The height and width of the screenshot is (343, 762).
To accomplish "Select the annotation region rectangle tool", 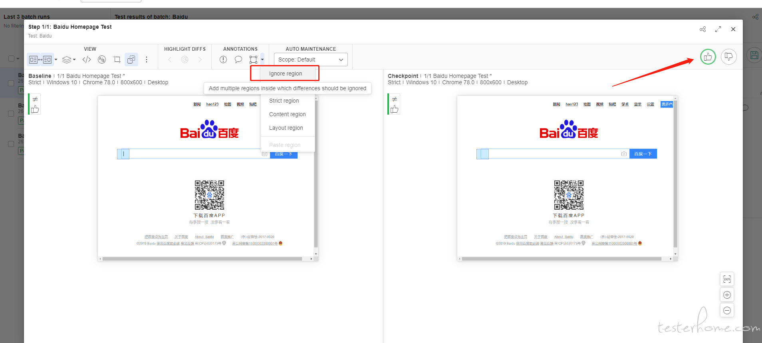I will click(x=253, y=59).
